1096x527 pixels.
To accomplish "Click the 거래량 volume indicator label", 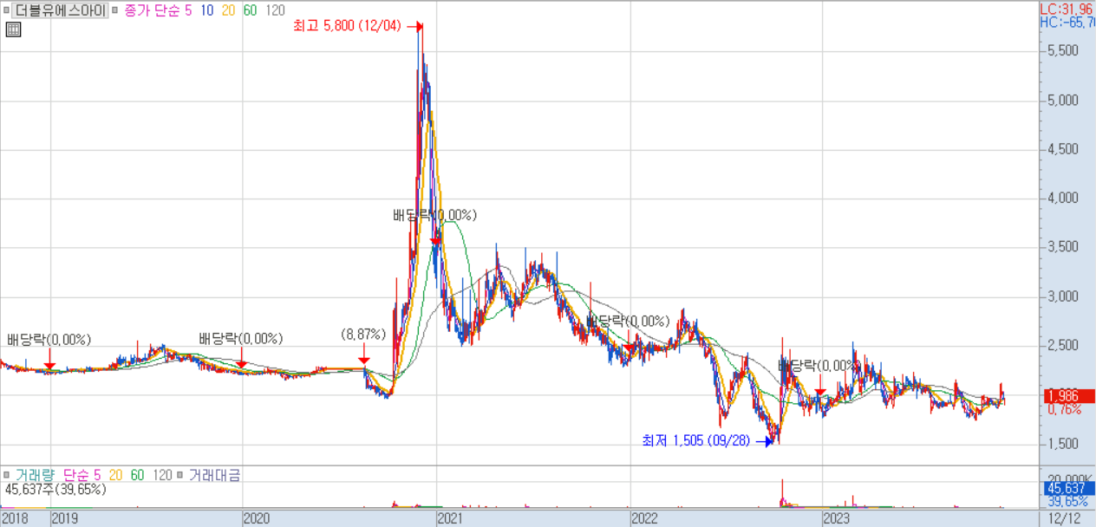I will pos(36,474).
